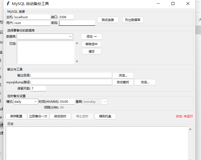Maximize the MySQL 自动备份工具 window
This screenshot has height=160, width=201.
click(173, 4)
